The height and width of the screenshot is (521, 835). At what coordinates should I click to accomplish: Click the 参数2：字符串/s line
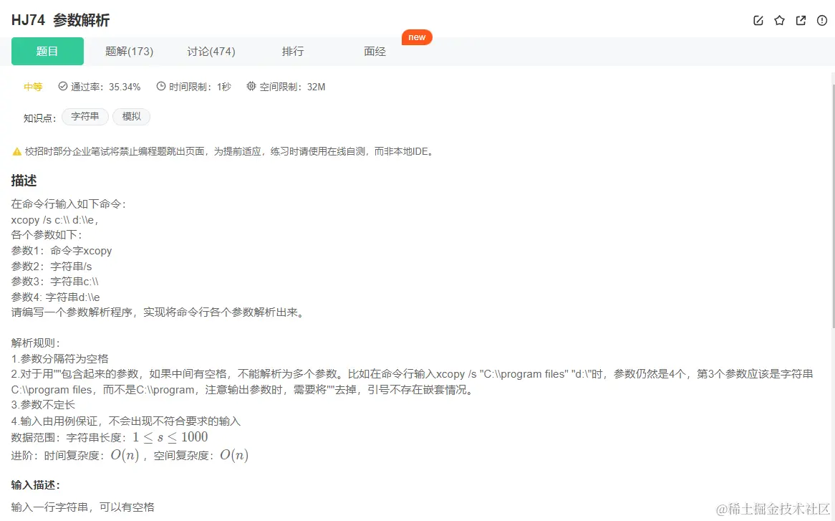click(x=52, y=267)
